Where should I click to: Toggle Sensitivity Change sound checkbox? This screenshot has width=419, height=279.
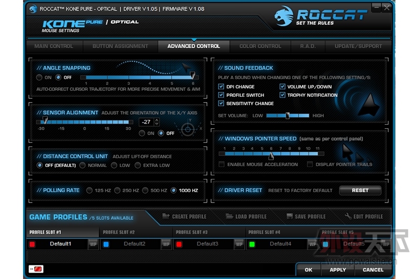click(x=221, y=103)
